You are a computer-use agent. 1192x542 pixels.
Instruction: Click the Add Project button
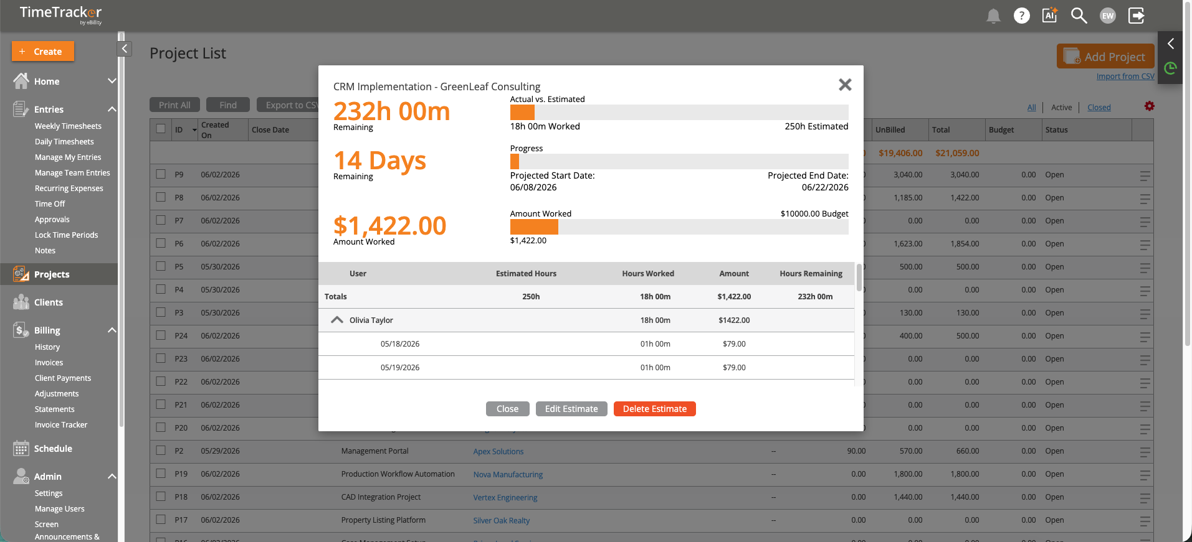[x=1105, y=56]
